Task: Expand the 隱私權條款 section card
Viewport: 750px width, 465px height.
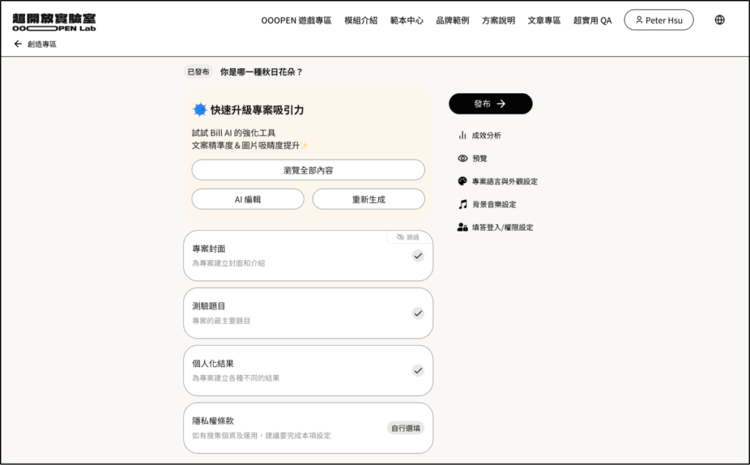Action: 308,428
